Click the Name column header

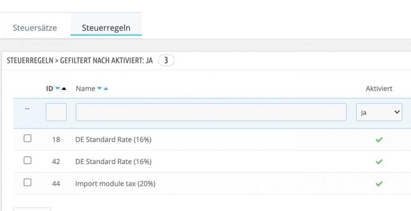click(85, 89)
